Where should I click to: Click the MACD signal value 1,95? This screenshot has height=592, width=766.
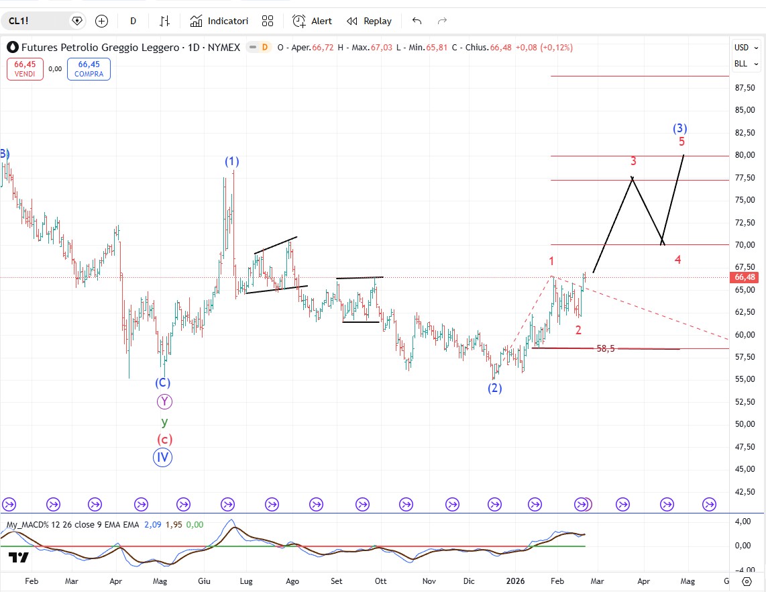point(174,524)
